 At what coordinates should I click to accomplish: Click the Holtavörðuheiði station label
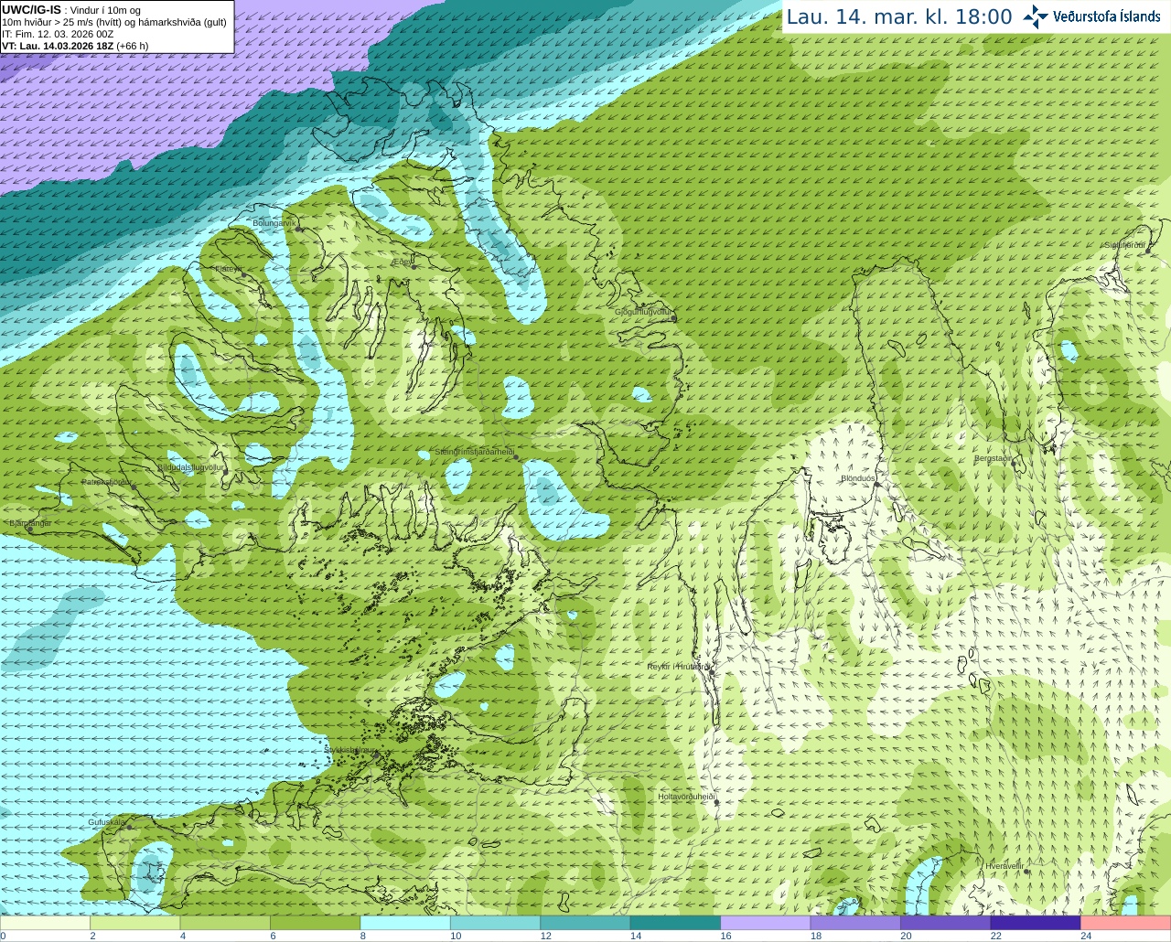click(x=686, y=797)
